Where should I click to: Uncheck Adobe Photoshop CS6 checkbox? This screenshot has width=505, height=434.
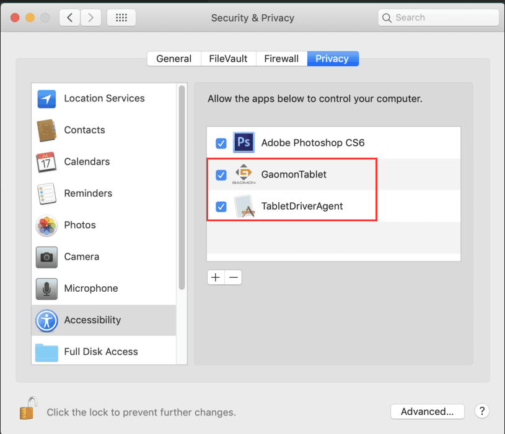pos(221,143)
